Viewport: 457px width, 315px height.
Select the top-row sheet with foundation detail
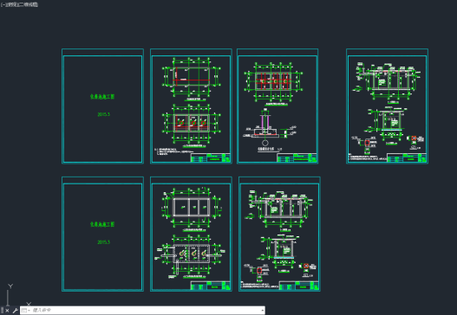[277, 106]
